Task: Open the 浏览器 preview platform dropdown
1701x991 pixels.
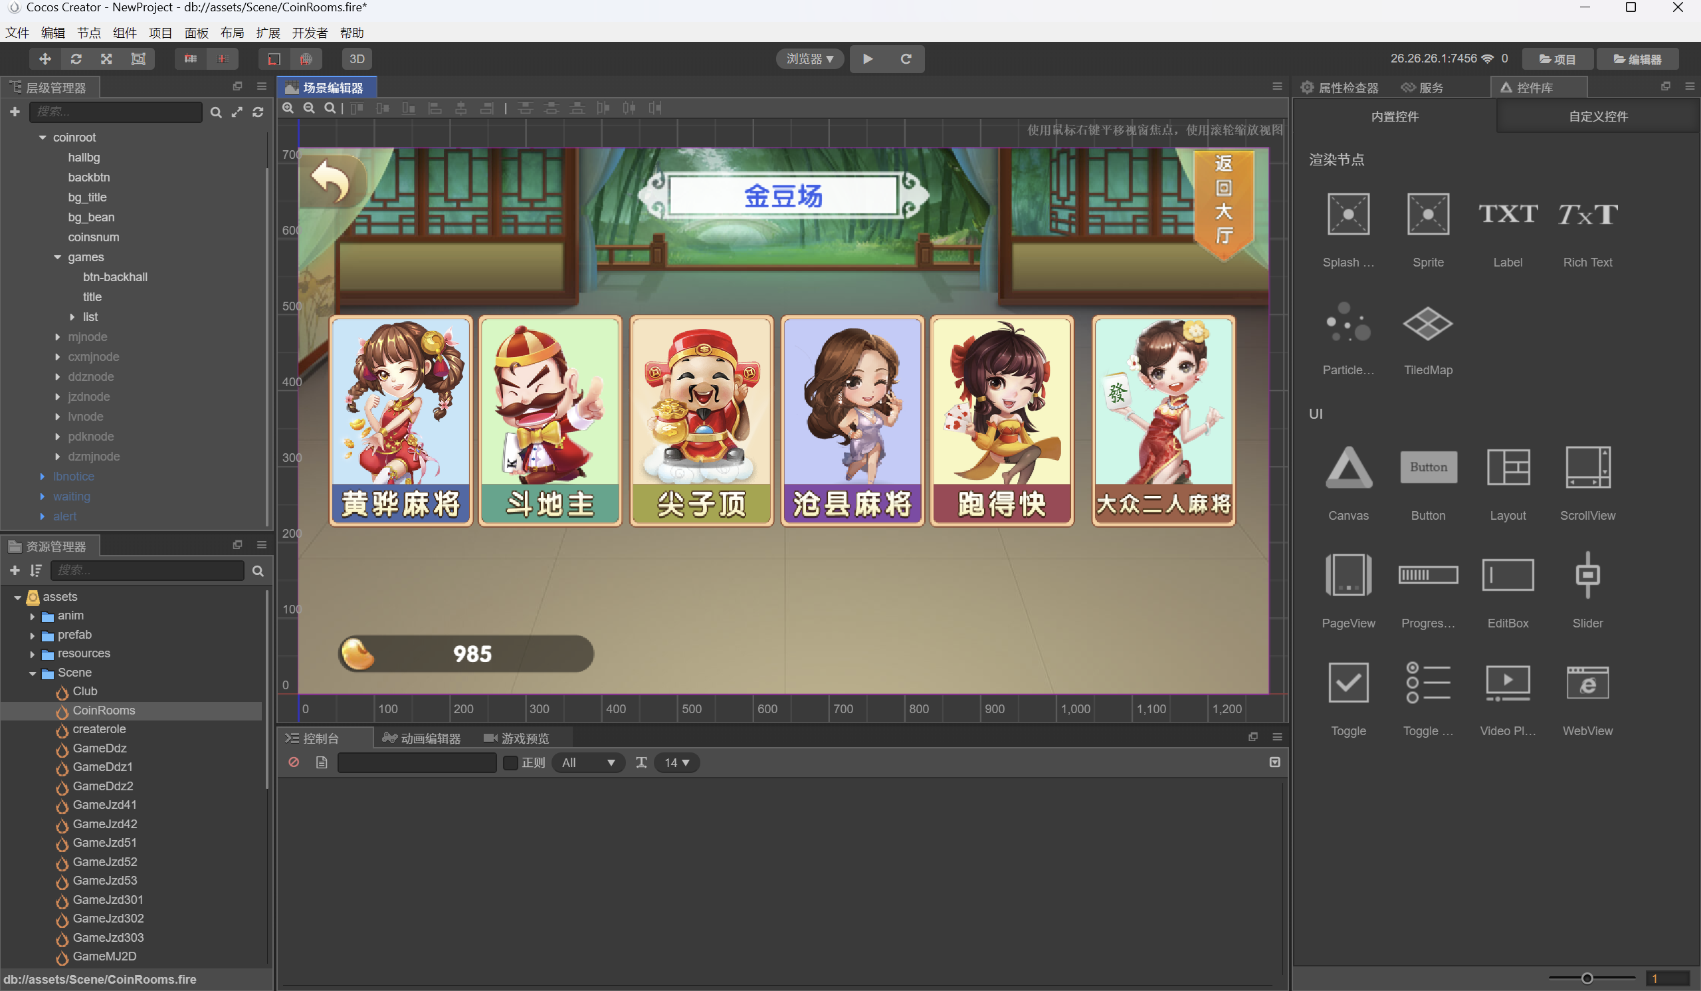Action: click(808, 58)
